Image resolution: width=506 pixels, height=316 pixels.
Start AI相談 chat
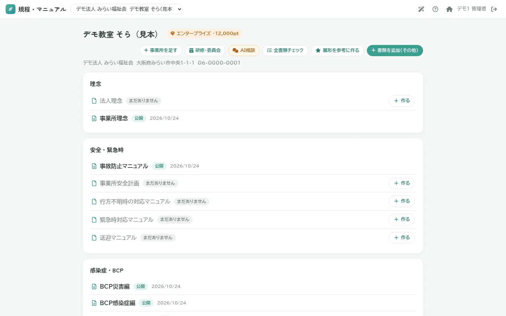(x=244, y=51)
